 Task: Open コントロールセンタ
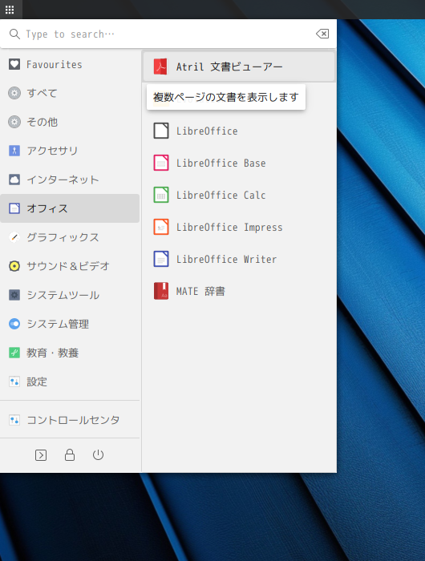[70, 420]
